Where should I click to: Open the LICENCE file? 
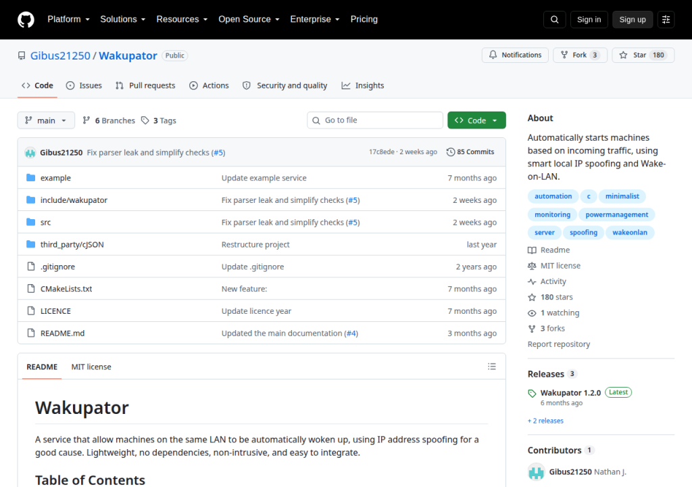[x=55, y=310]
